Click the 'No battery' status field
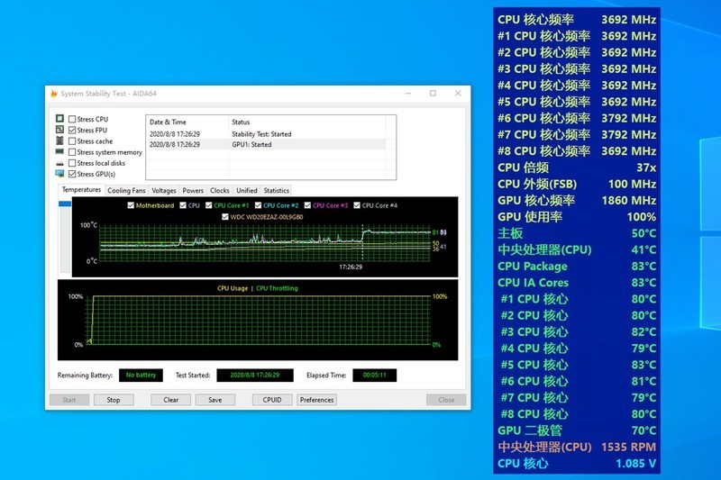The width and height of the screenshot is (721, 480). (x=141, y=375)
